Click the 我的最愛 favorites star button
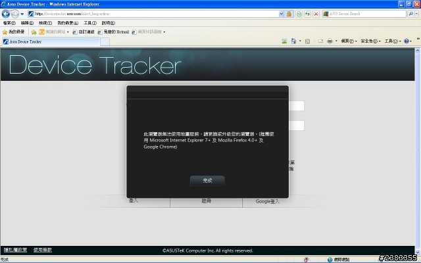 pos(13,32)
